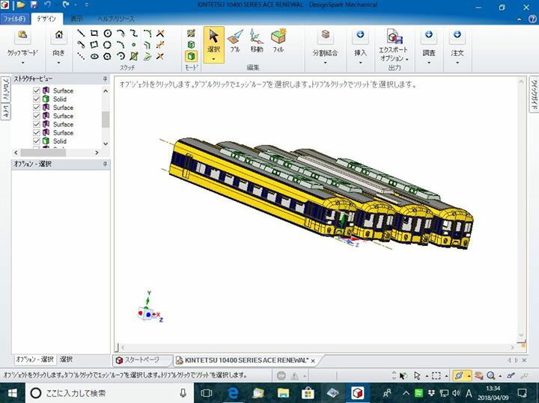Viewport: 539px width, 403px height.
Task: Open the プロパティ side tab
Action: tap(6, 88)
